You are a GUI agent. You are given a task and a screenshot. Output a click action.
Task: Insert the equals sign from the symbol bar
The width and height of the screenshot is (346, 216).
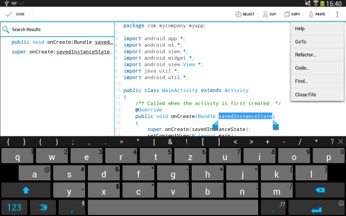[x=121, y=142]
